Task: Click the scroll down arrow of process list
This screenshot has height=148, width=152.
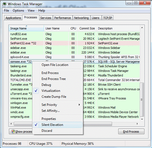Action: point(142,119)
